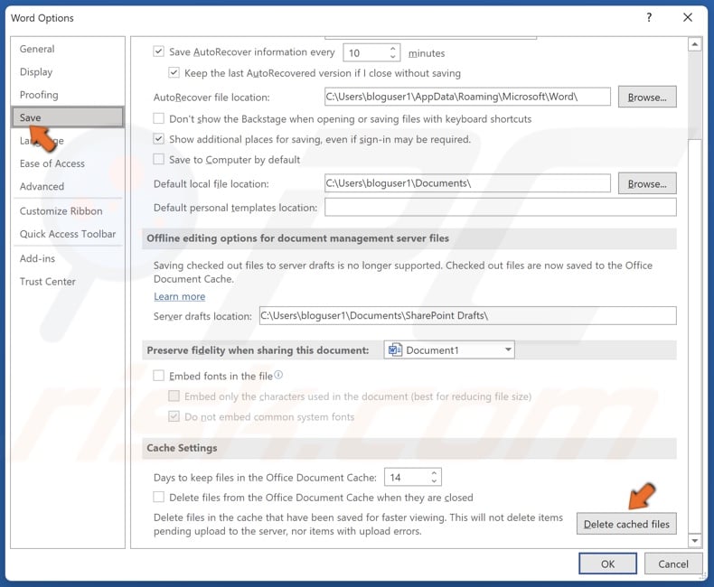
Task: Go to Advanced options
Action: 68,186
